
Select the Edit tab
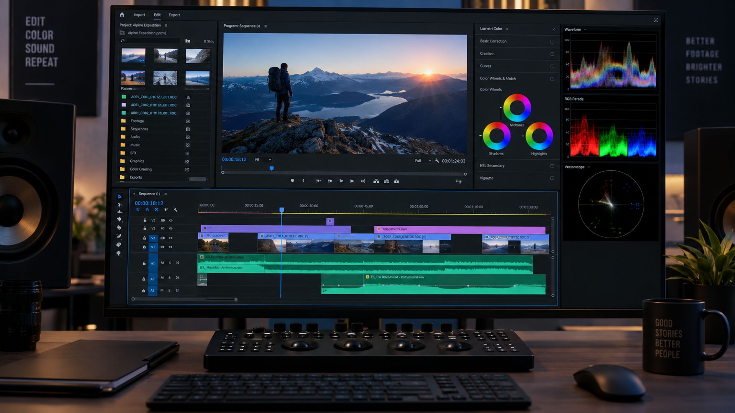(157, 15)
